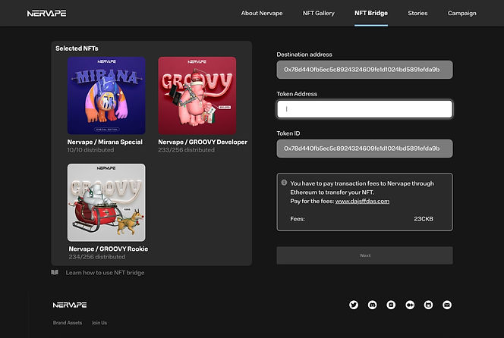The width and height of the screenshot is (504, 338).
Task: Click the Next button
Action: click(365, 255)
